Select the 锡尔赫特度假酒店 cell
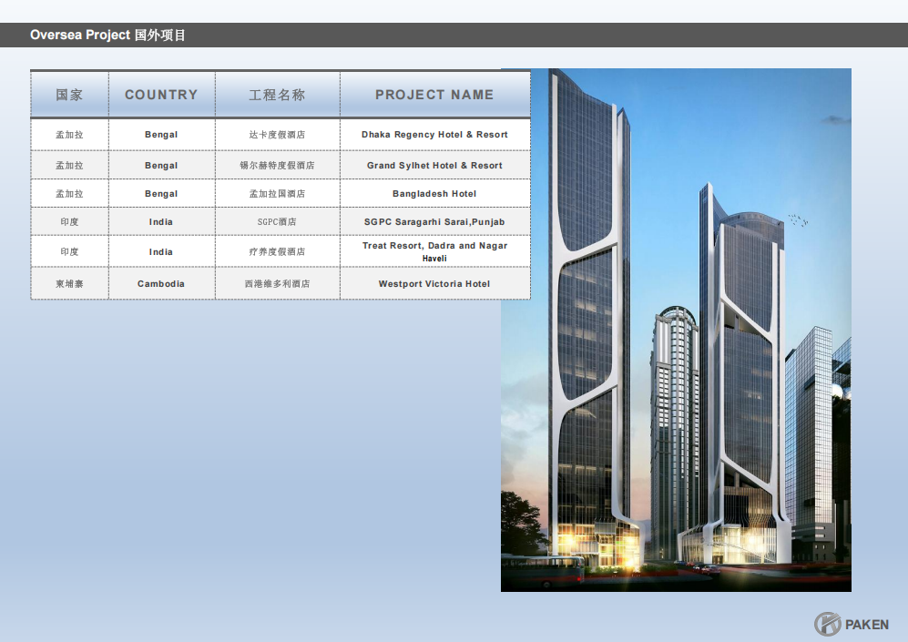 [277, 166]
